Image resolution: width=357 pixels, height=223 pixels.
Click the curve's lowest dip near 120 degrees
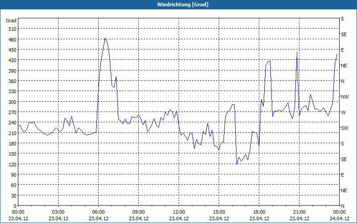[x=237, y=164]
